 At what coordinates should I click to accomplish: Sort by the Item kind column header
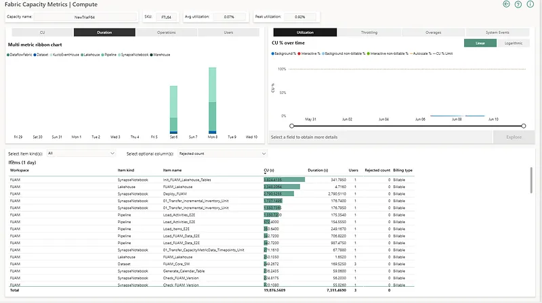click(x=126, y=170)
